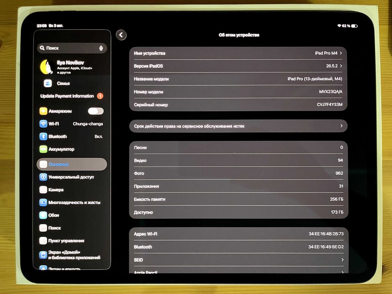Open Ilya Novikov Apple account

coord(73,67)
